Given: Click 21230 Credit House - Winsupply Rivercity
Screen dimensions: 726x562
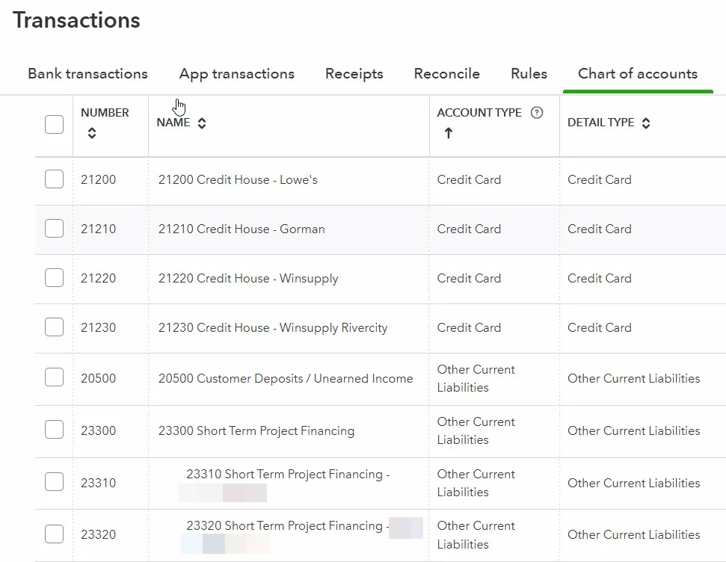Looking at the screenshot, I should pyautogui.click(x=273, y=328).
